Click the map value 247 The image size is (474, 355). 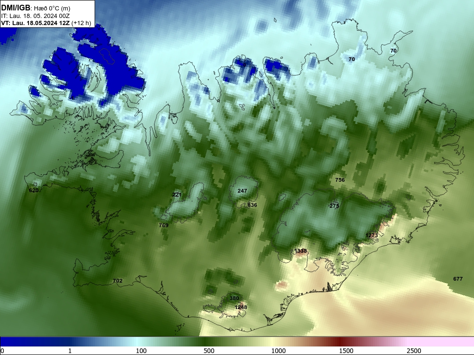[242, 191]
